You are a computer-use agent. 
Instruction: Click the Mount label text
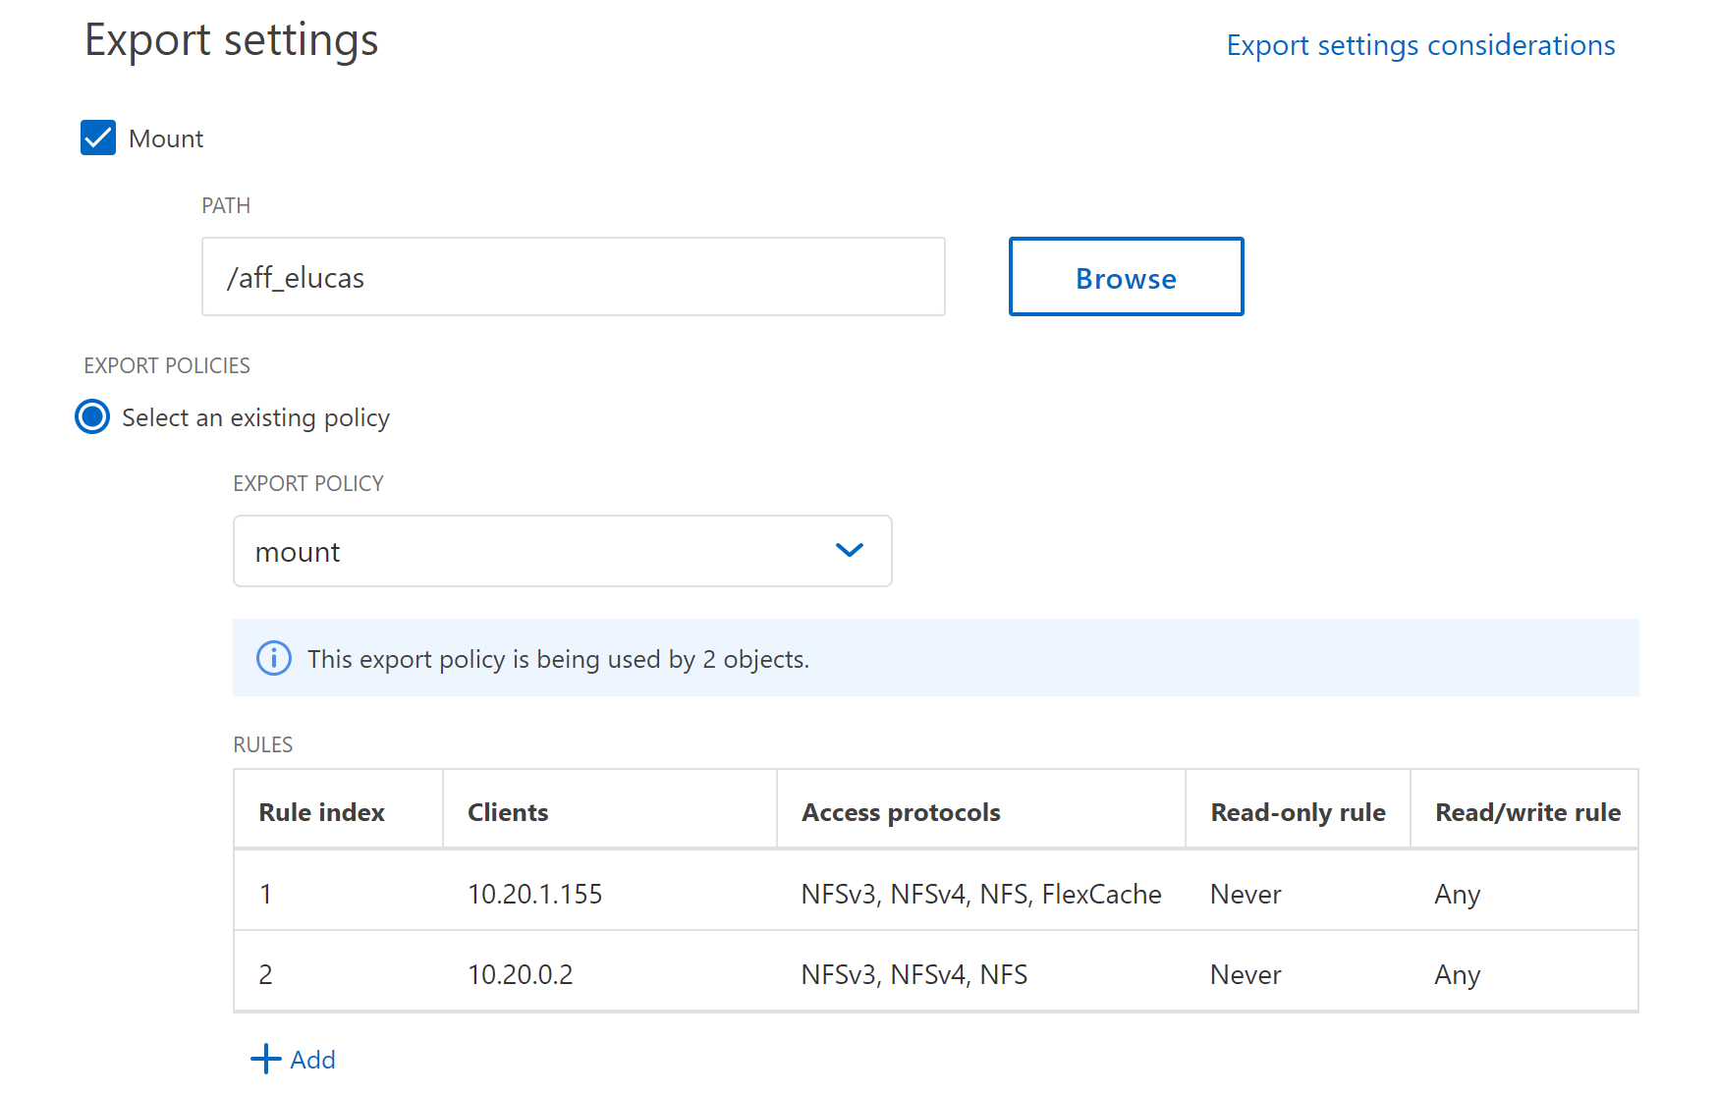coord(166,138)
